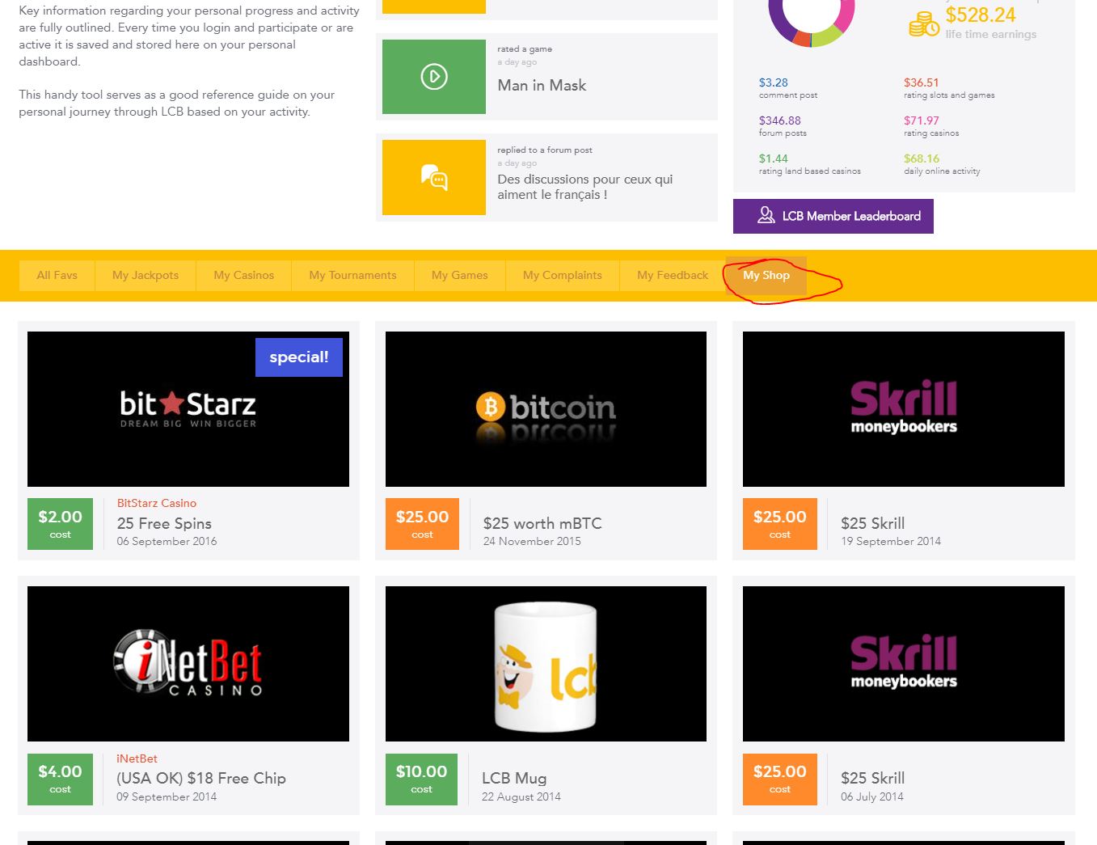1097x845 pixels.
Task: Open the My Jackpots tab
Action: click(x=146, y=275)
